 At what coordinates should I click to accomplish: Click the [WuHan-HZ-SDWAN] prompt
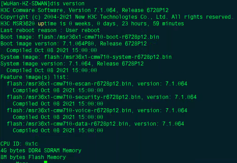click(25, 4)
